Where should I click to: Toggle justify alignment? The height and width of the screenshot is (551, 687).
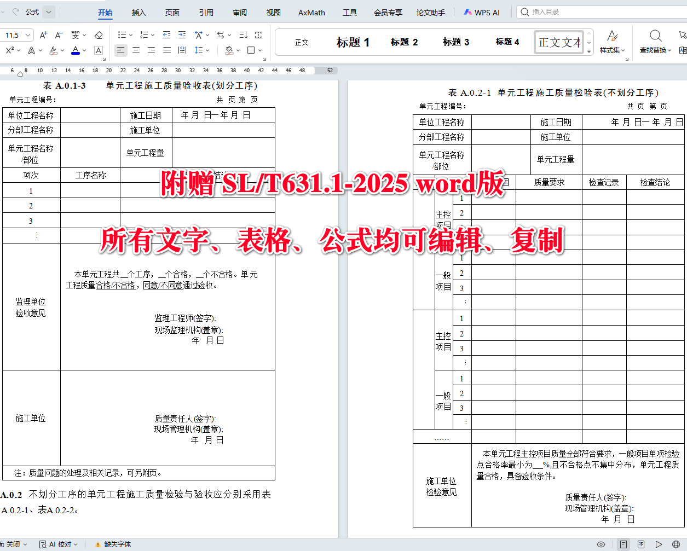click(167, 50)
